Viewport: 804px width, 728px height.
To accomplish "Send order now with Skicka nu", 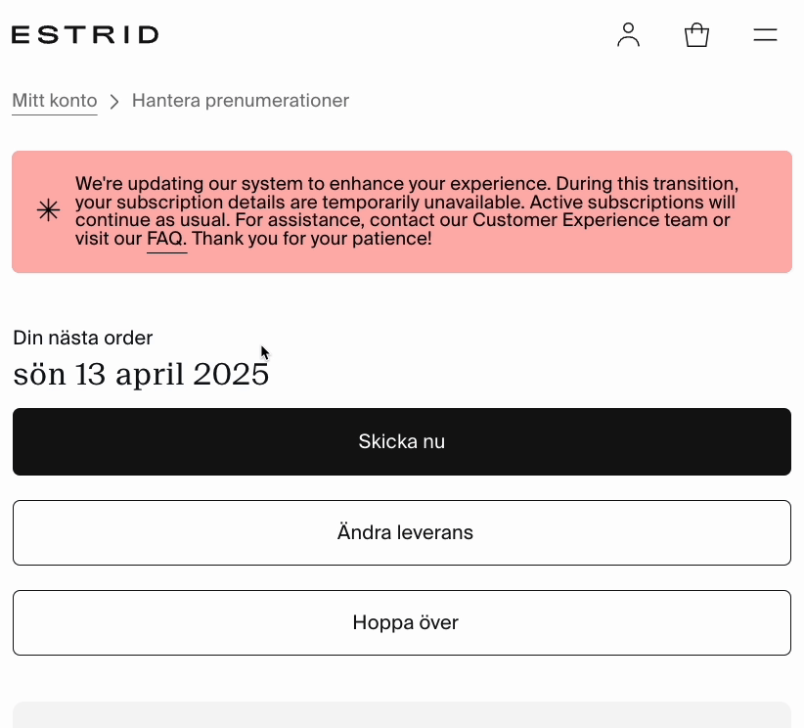I will point(402,441).
